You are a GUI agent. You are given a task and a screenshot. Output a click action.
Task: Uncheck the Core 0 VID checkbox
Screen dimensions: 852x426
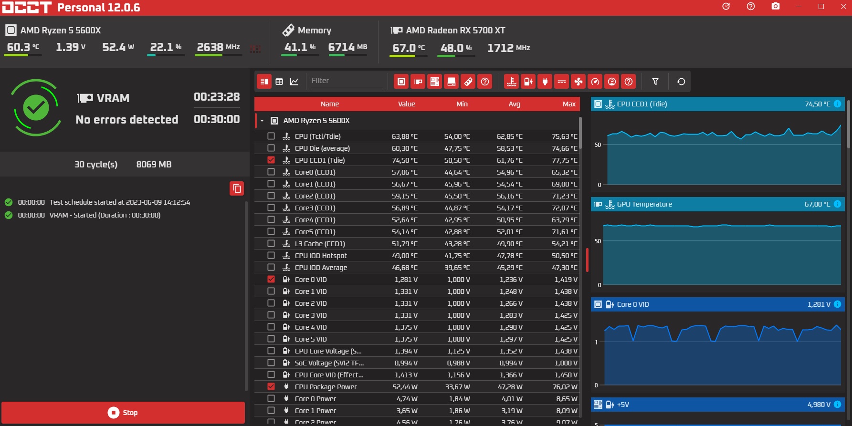click(x=271, y=279)
